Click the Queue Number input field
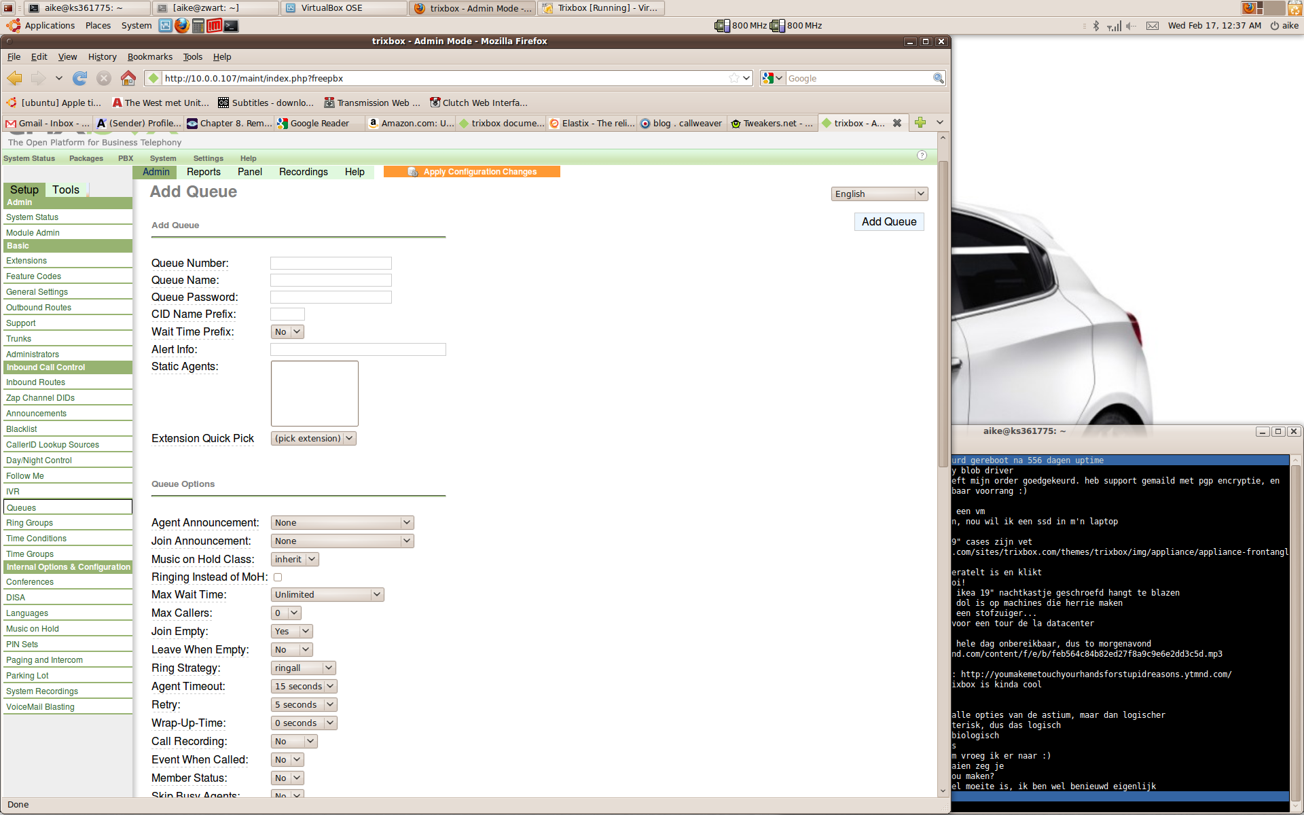 pyautogui.click(x=331, y=264)
